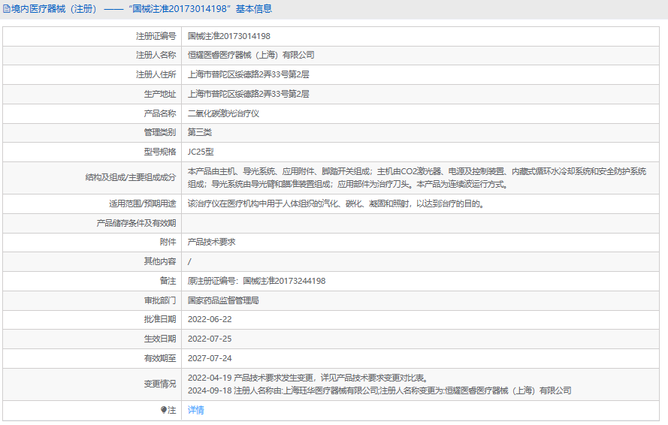Click the bulb icon beside 注 label
668x425 pixels.
click(164, 410)
